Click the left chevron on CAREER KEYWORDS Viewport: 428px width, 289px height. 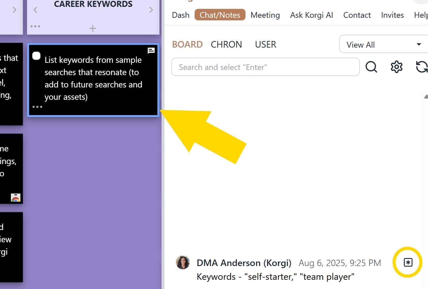click(35, 9)
